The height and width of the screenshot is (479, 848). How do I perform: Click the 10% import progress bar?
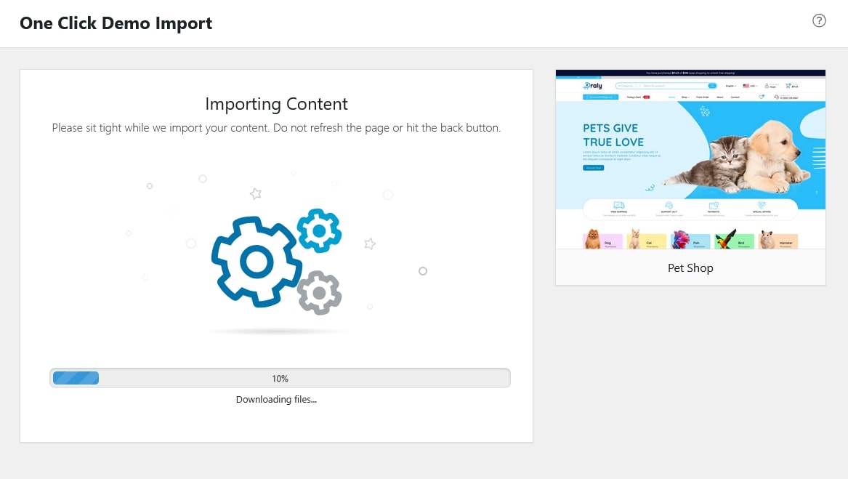click(x=280, y=378)
